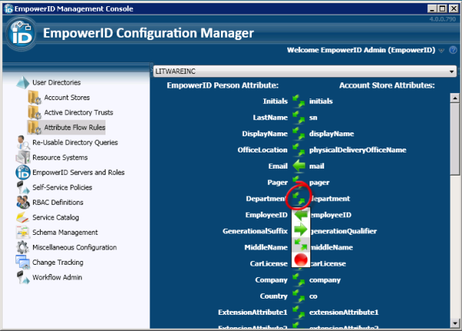
Task: Open Account Stores node
Action: 67,98
